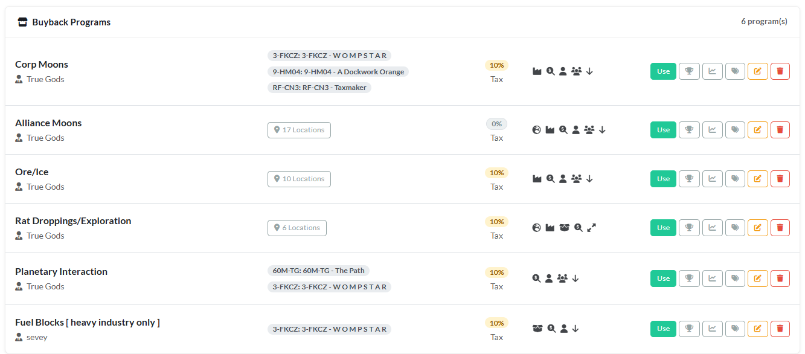Use the Corp Moons program
805x354 pixels.
(663, 71)
